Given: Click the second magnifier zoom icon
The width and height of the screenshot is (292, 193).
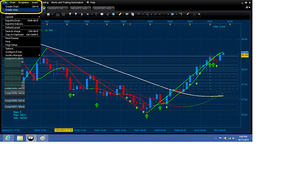Looking at the screenshot, I should [76, 14].
